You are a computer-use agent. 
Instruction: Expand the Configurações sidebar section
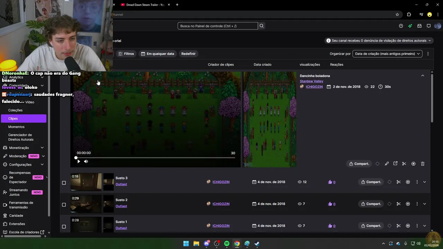tap(42, 165)
